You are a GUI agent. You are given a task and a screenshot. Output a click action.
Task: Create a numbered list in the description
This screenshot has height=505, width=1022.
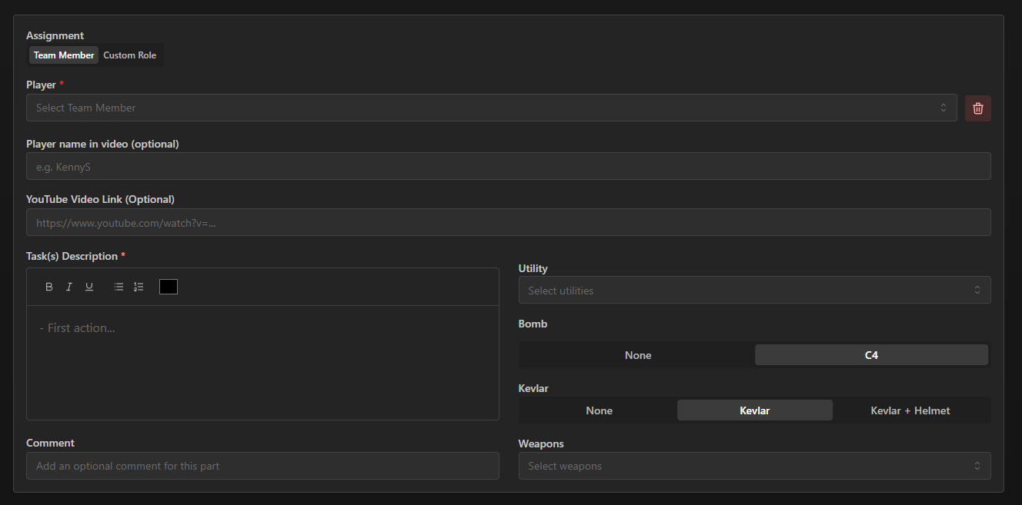point(139,286)
